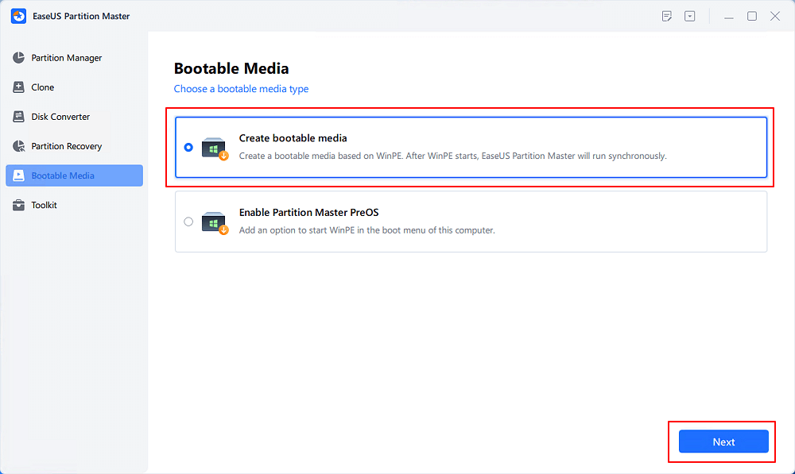The height and width of the screenshot is (474, 795).
Task: Open the Toolkit menu item
Action: pyautogui.click(x=44, y=205)
